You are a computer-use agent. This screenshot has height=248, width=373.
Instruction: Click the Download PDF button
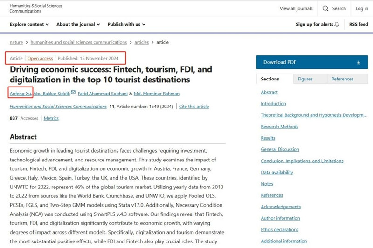tap(312, 62)
